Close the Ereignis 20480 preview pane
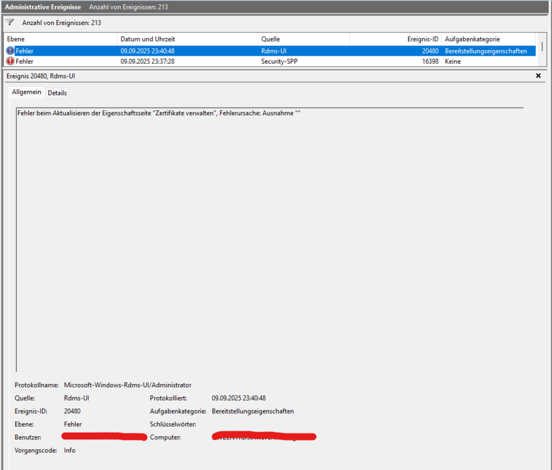552x470 pixels. pos(538,76)
